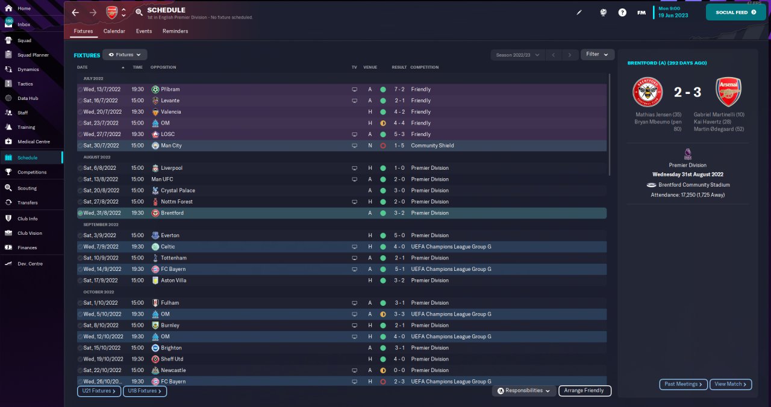The width and height of the screenshot is (771, 407).
Task: Open the Dynamics sidebar icon
Action: (8, 69)
